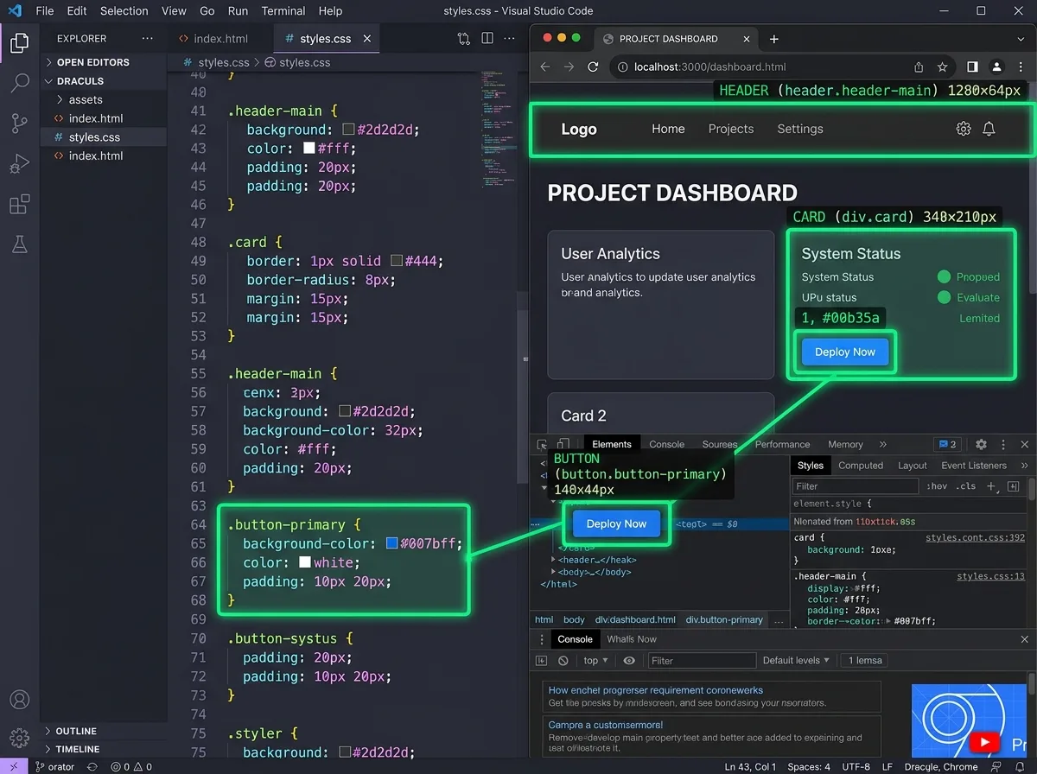1037x774 pixels.
Task: Expand the assets folder in Explorer
Action: (86, 100)
